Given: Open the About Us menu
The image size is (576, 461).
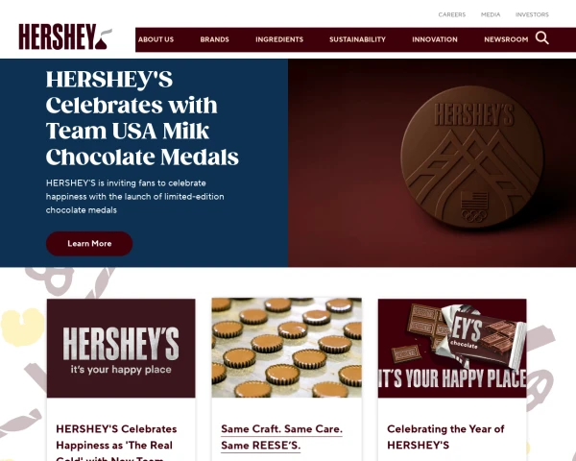Looking at the screenshot, I should pos(156,39).
